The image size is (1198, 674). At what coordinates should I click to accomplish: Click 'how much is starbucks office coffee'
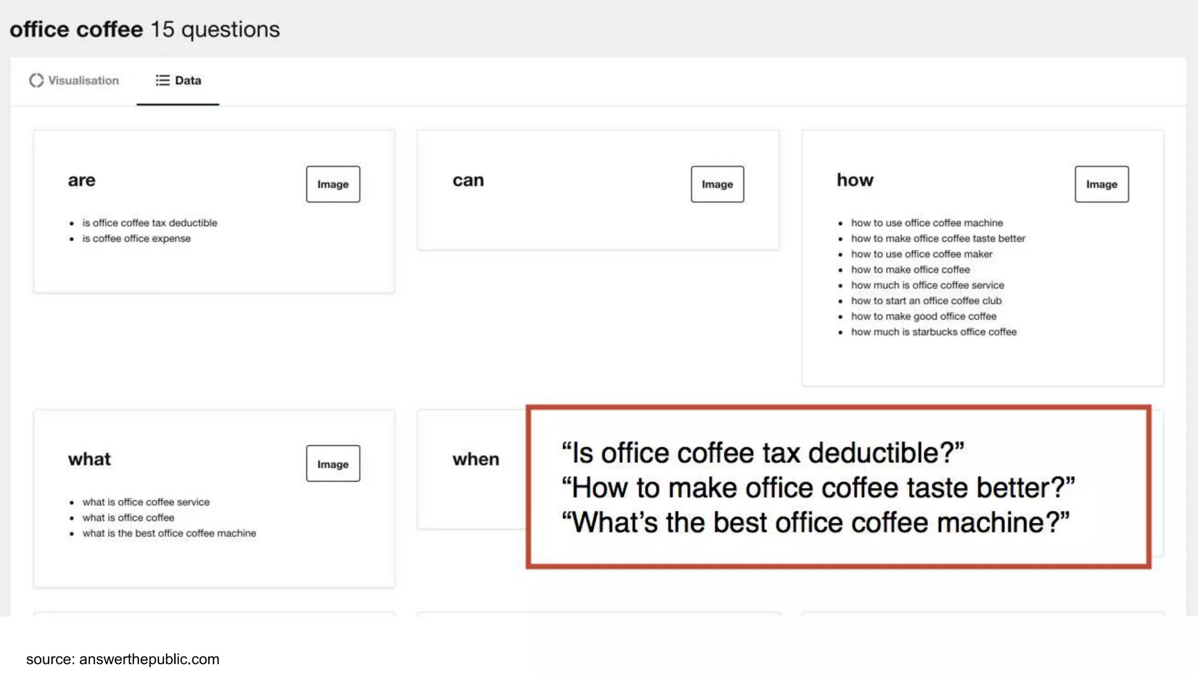click(934, 332)
